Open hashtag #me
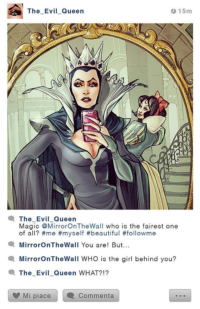This screenshot has height=309, width=200. tap(49, 233)
